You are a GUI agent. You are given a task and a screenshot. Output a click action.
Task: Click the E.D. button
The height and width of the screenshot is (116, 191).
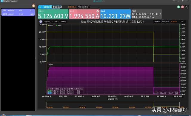point(182,22)
